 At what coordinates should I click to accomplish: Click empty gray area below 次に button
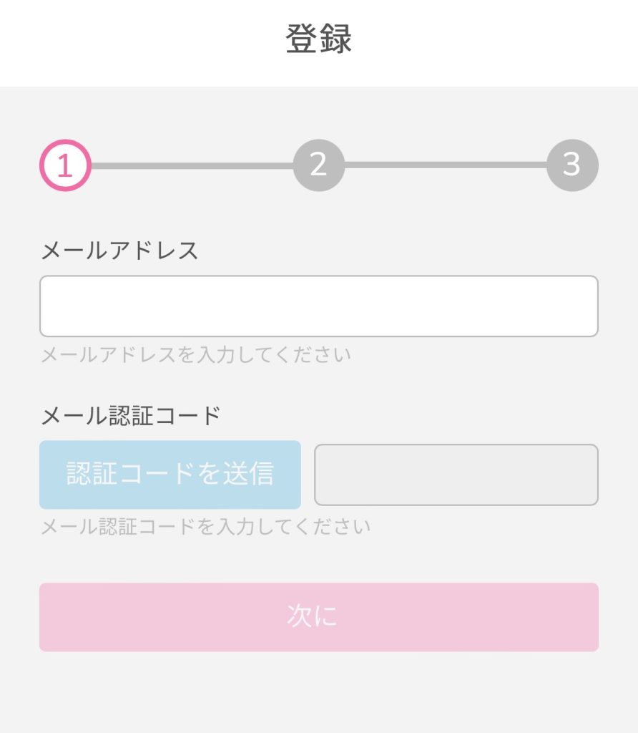[x=319, y=692]
